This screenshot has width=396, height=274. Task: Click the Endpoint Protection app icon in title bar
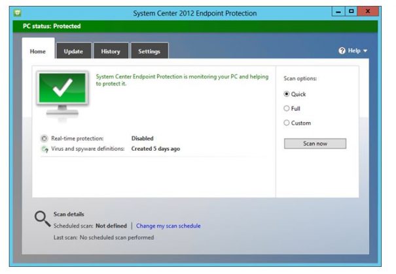[18, 12]
